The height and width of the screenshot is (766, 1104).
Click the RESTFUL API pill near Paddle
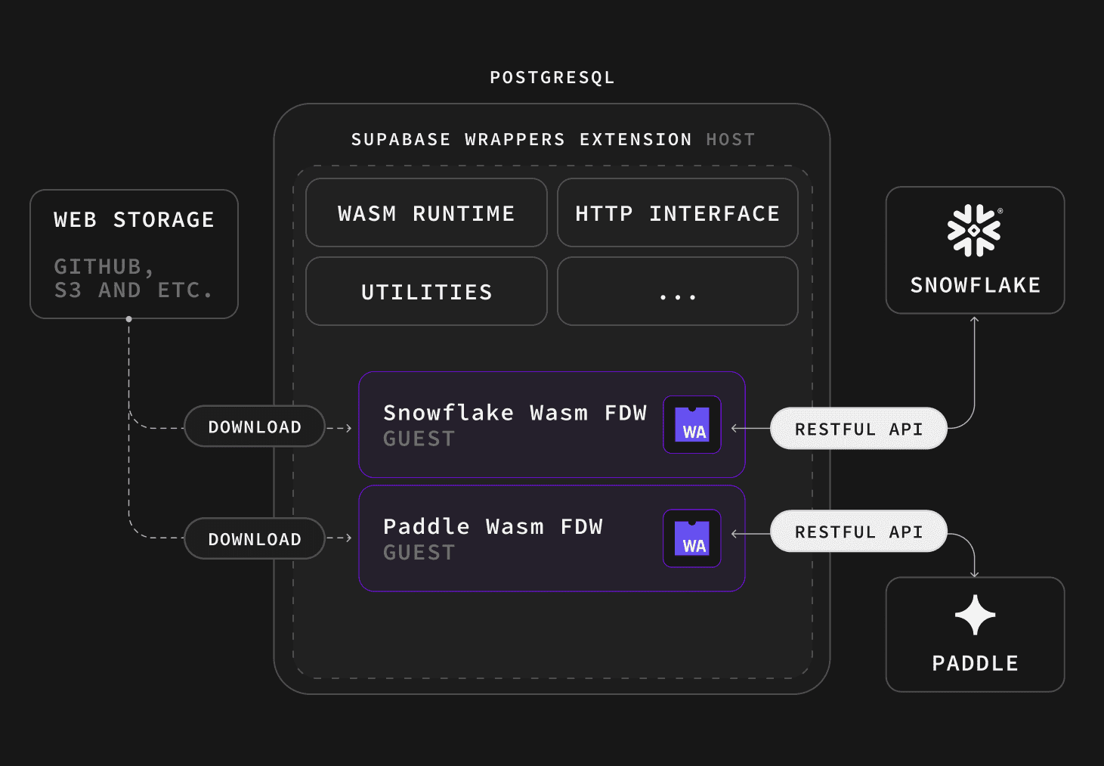pos(858,531)
